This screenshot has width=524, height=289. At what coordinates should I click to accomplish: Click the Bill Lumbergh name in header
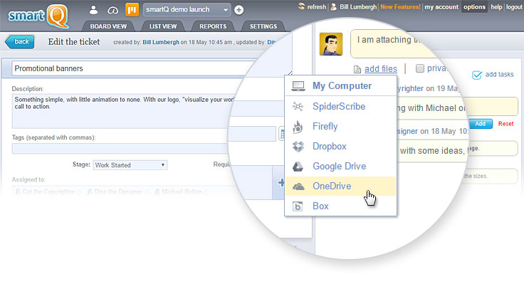[x=358, y=6]
